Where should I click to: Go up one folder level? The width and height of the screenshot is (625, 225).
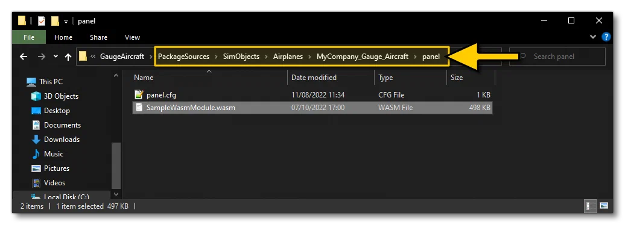(68, 57)
